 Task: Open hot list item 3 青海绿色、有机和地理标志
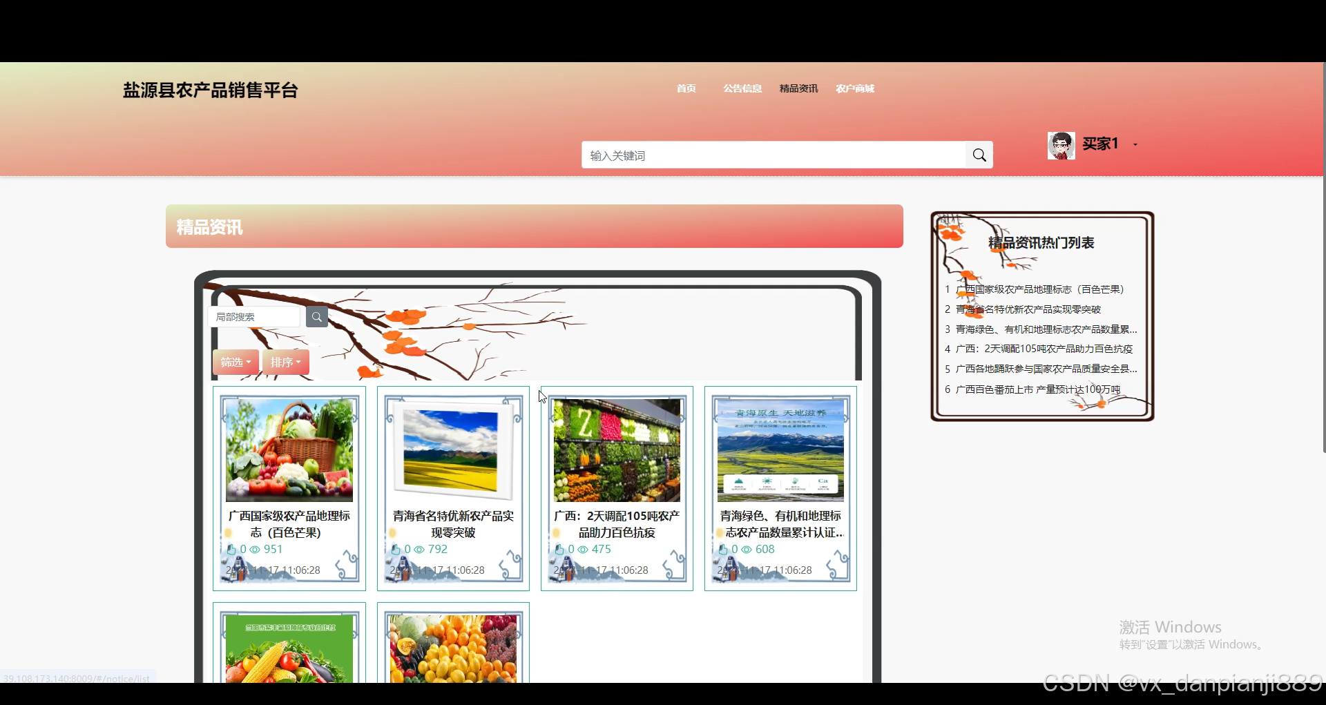[x=1046, y=329]
